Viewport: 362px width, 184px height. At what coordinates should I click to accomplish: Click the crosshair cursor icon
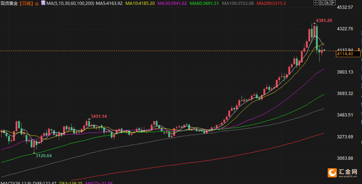(x=316, y=3)
